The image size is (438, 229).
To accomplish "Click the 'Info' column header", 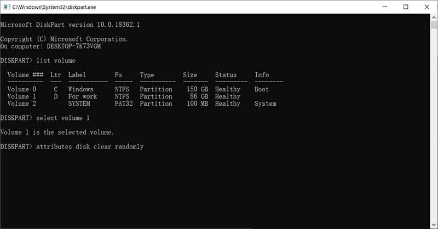I will [262, 75].
